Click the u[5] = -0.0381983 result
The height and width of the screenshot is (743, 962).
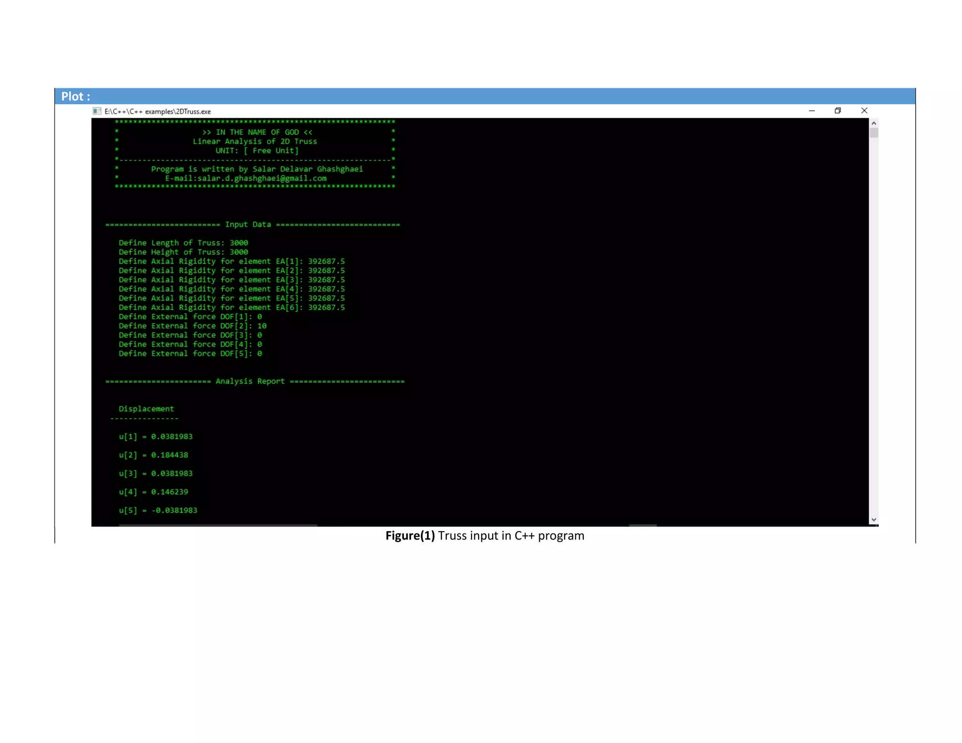(158, 511)
